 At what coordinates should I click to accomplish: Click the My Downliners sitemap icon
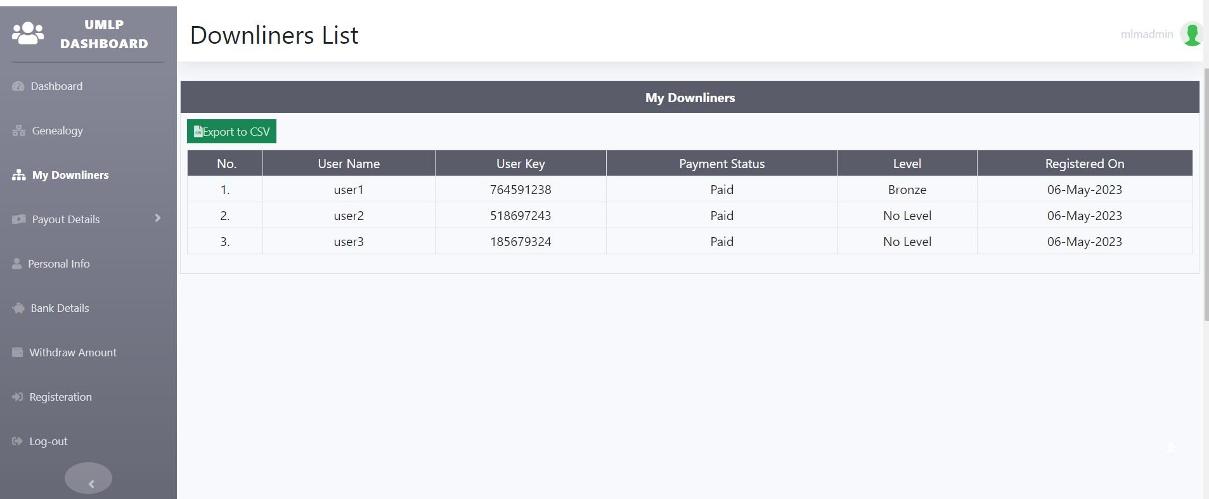18,175
